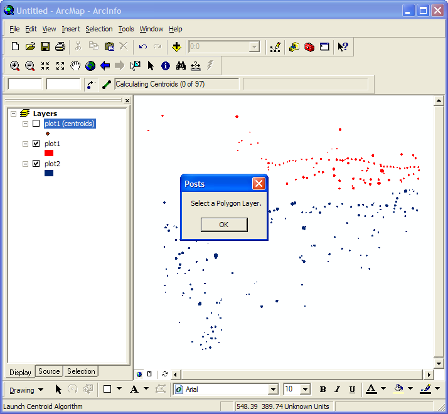Screen dimensions: 448x414
Task: Click the red plot1 color swatch
Action: pos(49,153)
